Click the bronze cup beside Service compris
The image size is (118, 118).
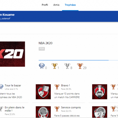click(57, 109)
